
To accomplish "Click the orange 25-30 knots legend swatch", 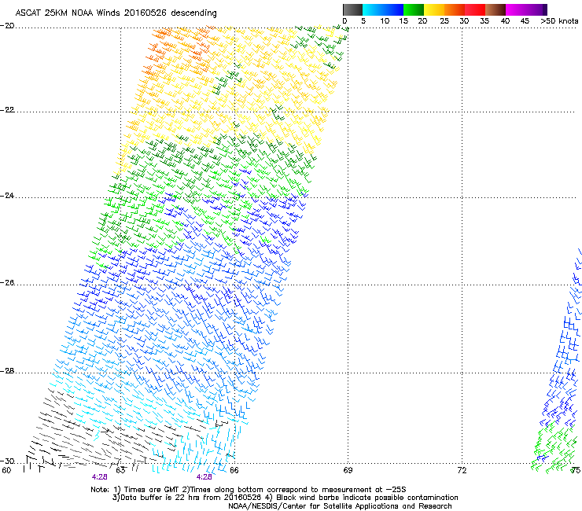I will pyautogui.click(x=455, y=9).
